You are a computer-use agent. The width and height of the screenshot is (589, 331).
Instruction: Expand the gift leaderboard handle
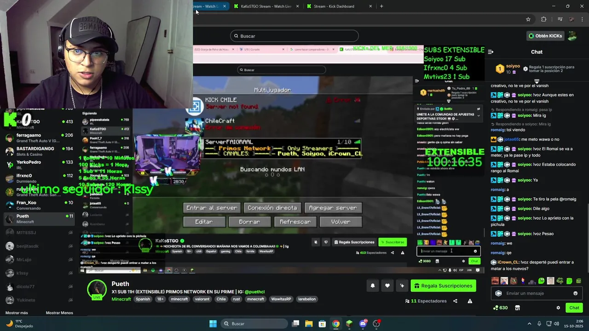coord(537,81)
